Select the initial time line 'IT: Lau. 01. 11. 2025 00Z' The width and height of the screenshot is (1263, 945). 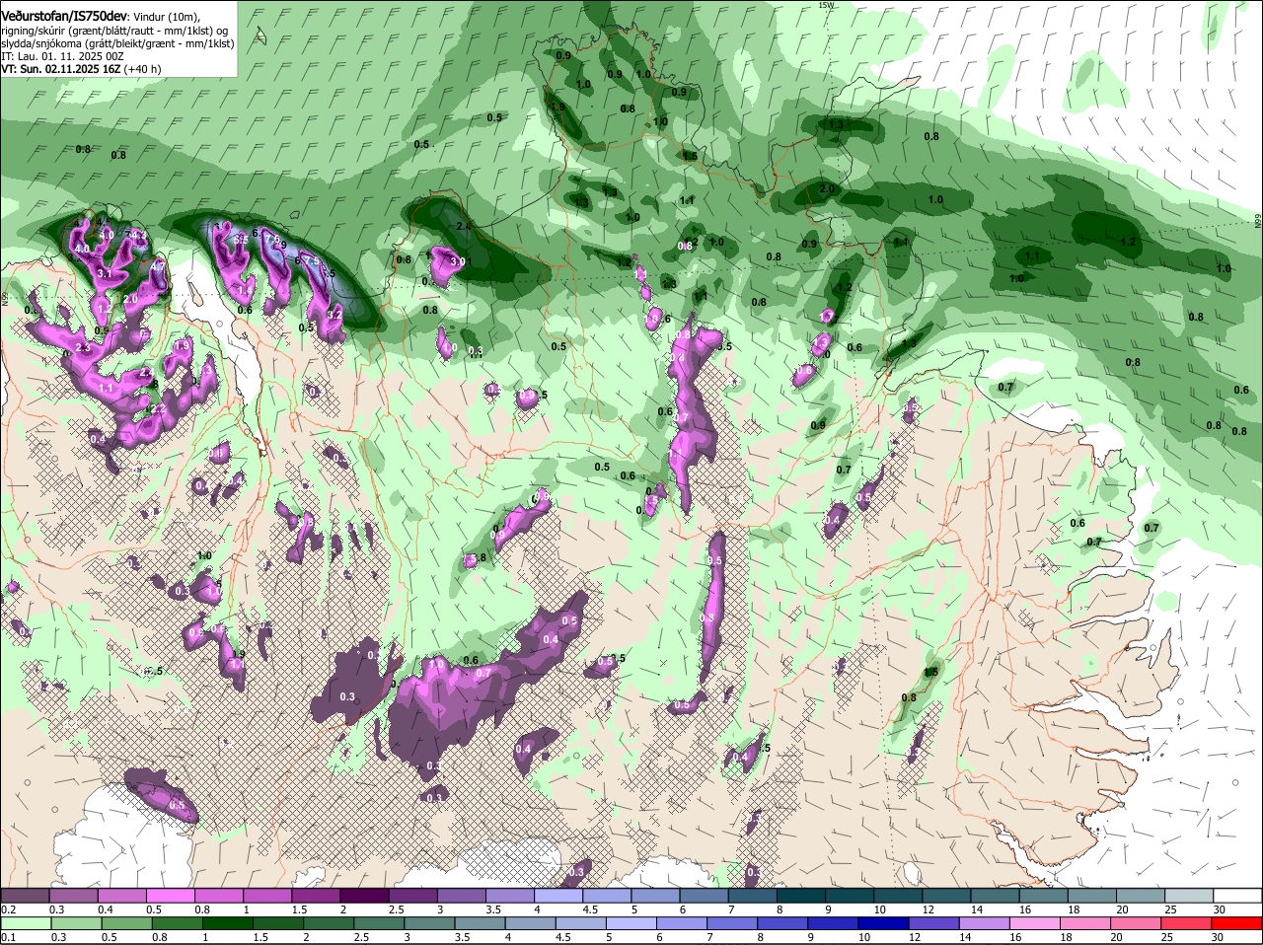coord(62,57)
